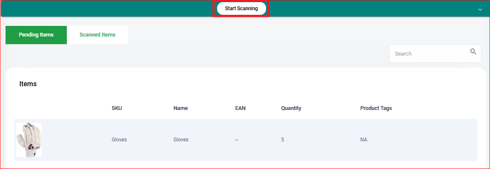
Task: Click the Items section heading
Action: pyautogui.click(x=28, y=84)
